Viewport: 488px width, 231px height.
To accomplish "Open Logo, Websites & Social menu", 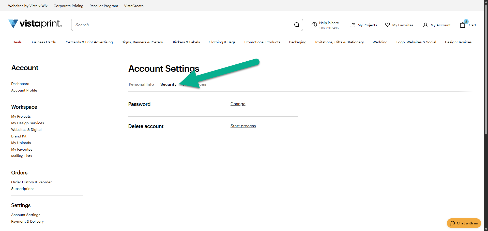I will point(416,42).
